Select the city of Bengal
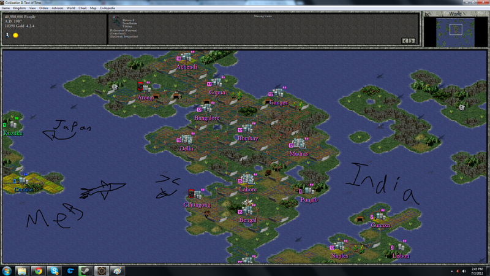This screenshot has height=276, width=490. (247, 210)
